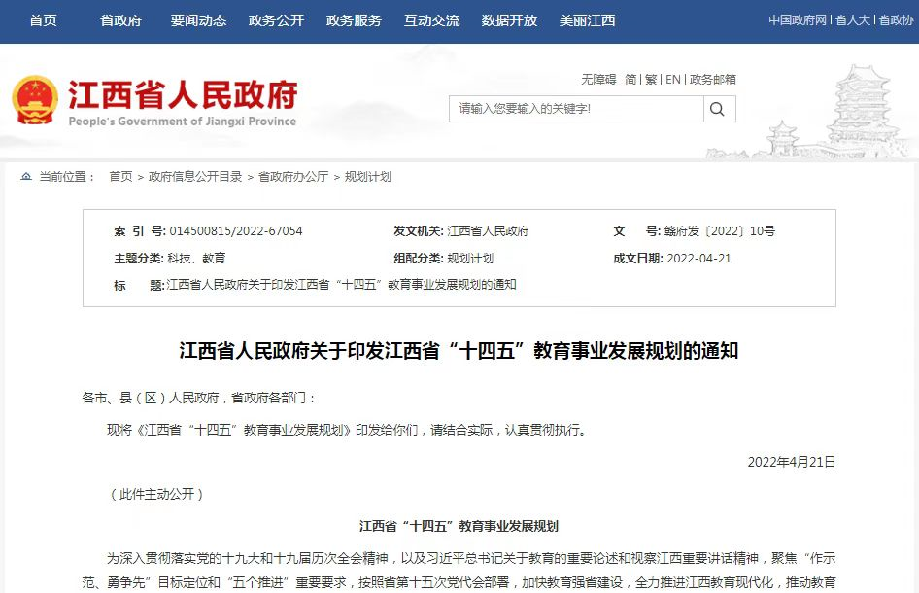The width and height of the screenshot is (919, 593).
Task: Click the search magnifier icon
Action: point(718,109)
